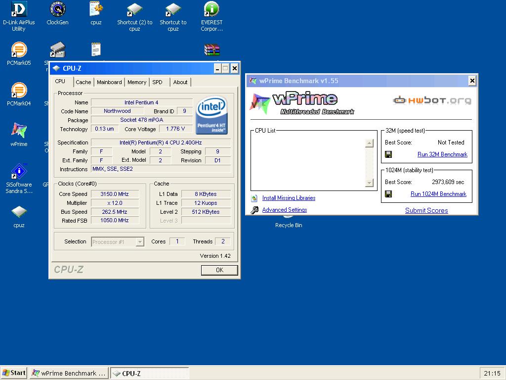Click the Submit Scores link

(426, 210)
